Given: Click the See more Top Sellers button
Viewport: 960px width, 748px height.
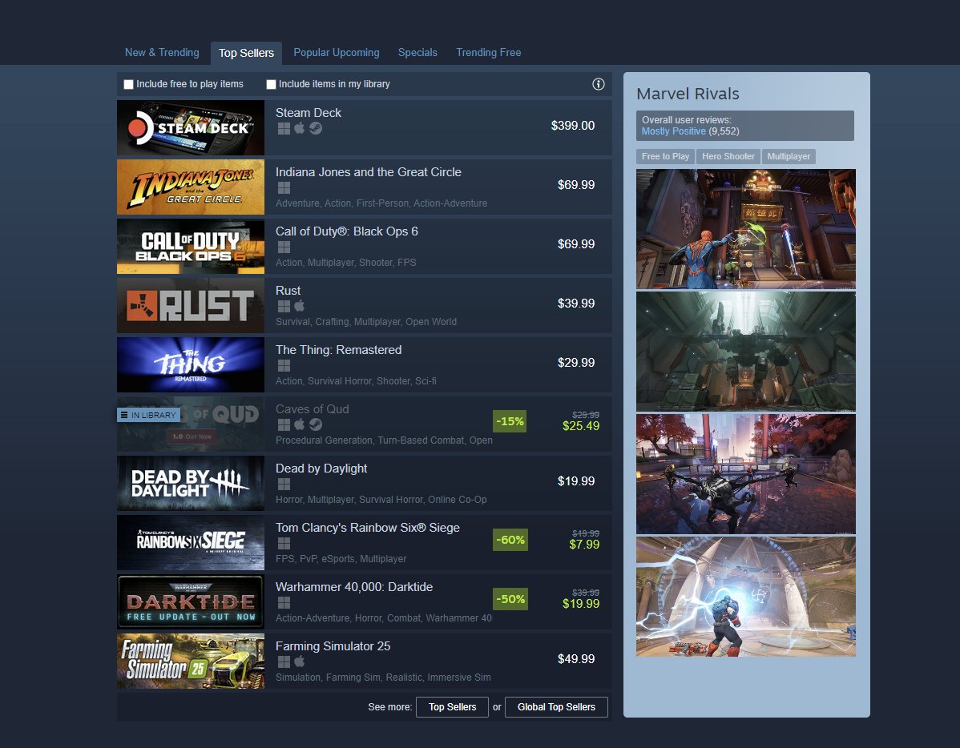Looking at the screenshot, I should coord(453,707).
